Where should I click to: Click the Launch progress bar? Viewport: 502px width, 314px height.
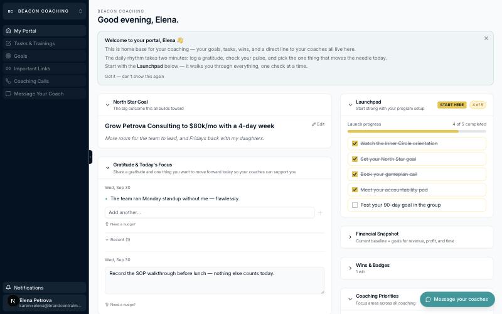[417, 131]
